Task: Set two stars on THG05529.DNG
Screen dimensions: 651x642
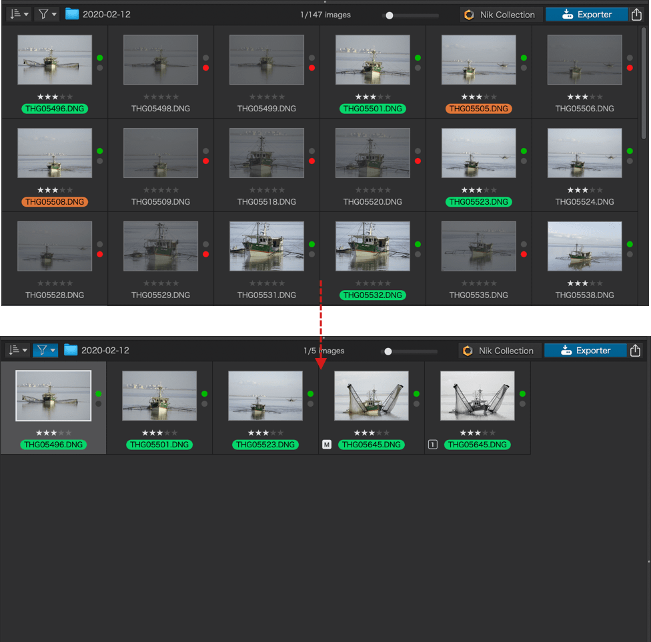Action: coord(153,283)
